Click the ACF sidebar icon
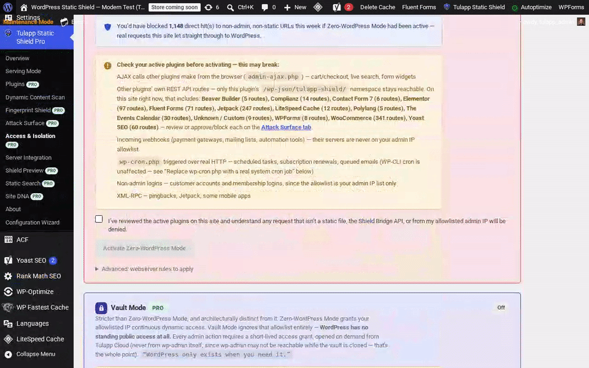Image resolution: width=589 pixels, height=368 pixels. point(8,240)
